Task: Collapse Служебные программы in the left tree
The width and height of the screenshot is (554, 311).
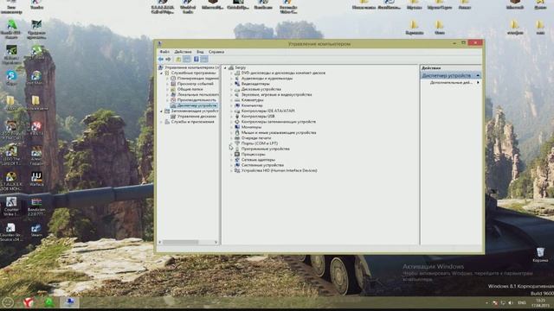Action: 162,73
